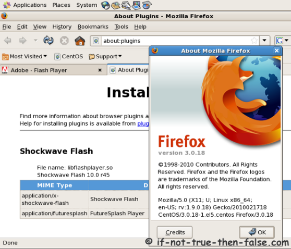291x249 pixels.
Task: Launch web browser from panel globe icon
Action: [105, 5]
